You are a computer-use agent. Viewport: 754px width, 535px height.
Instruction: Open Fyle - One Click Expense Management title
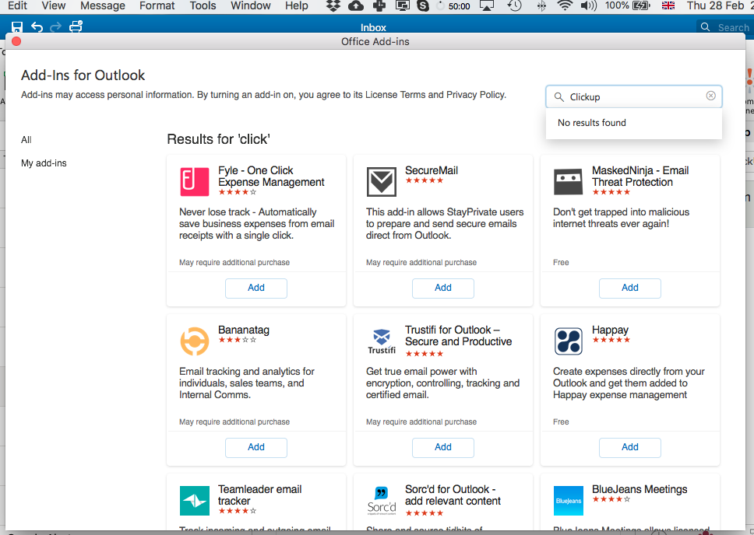pyautogui.click(x=271, y=177)
